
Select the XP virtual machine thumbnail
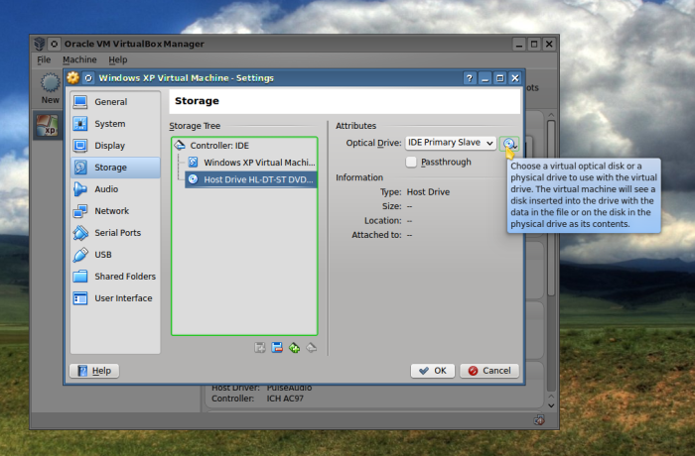pyautogui.click(x=47, y=125)
